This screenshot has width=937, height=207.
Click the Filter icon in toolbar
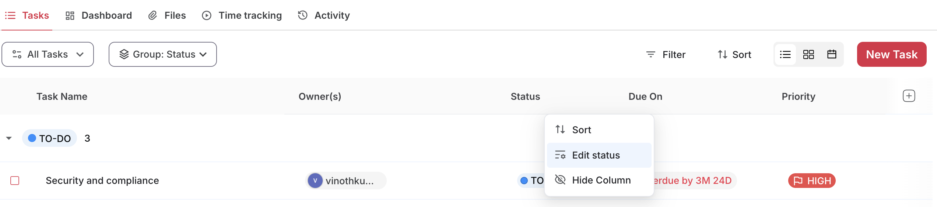pyautogui.click(x=651, y=54)
